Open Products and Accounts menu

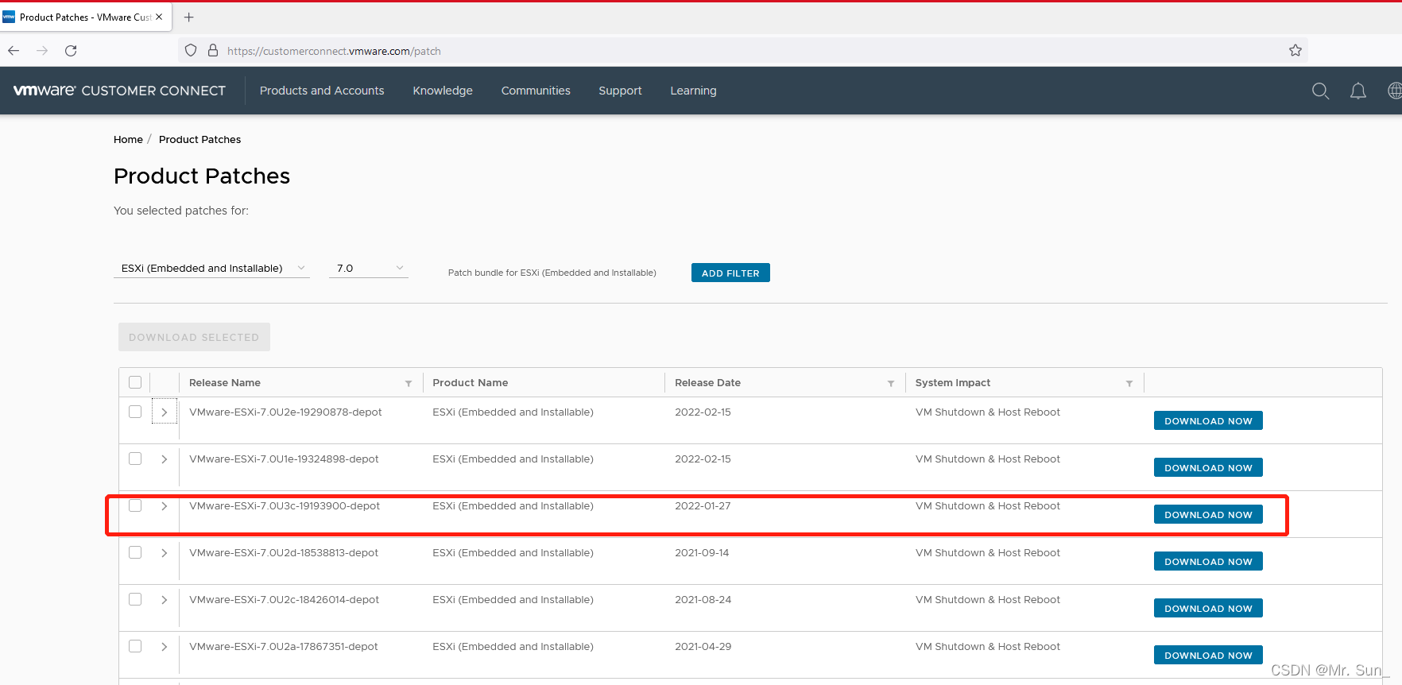pos(322,91)
